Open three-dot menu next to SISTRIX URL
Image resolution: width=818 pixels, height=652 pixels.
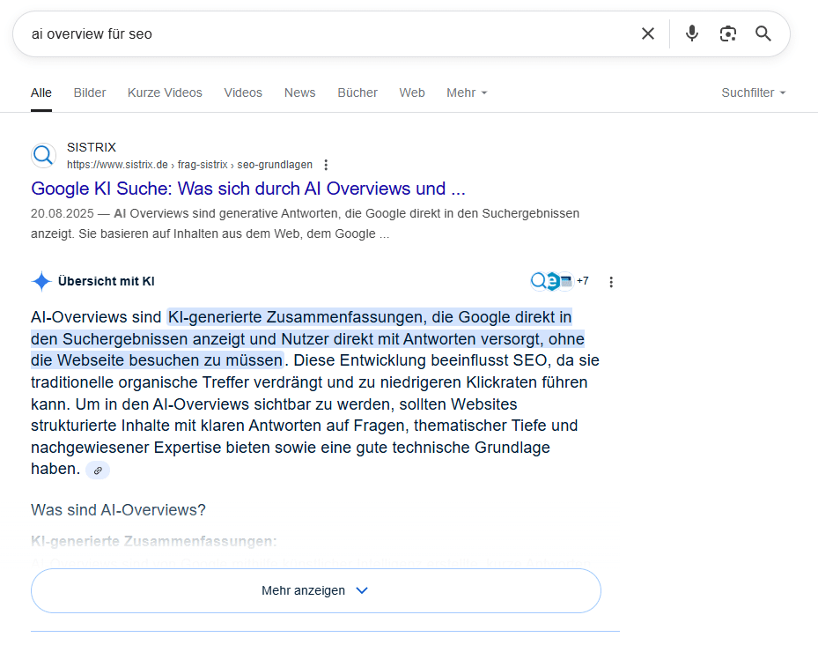[326, 165]
